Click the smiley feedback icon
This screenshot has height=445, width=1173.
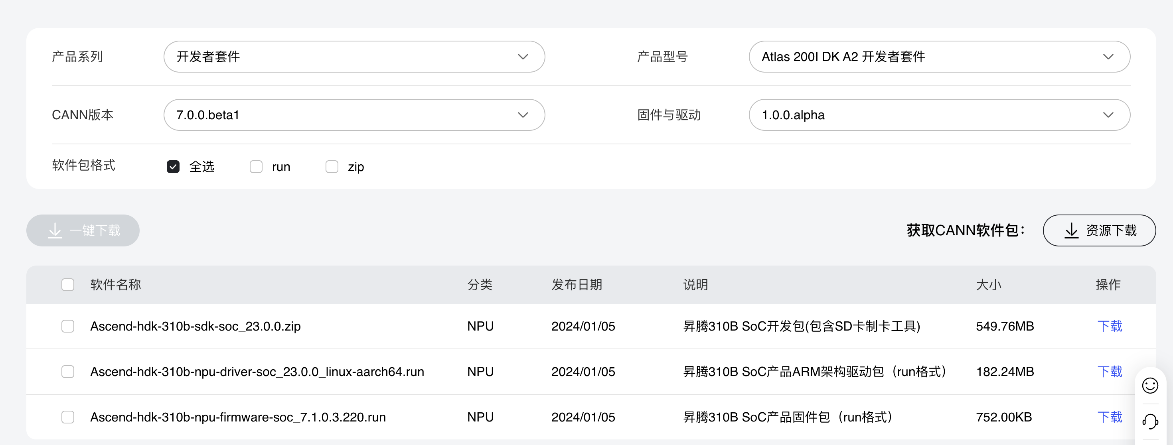pos(1150,386)
